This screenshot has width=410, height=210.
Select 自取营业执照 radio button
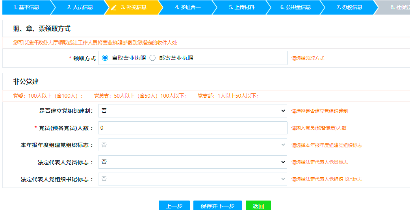coord(105,58)
